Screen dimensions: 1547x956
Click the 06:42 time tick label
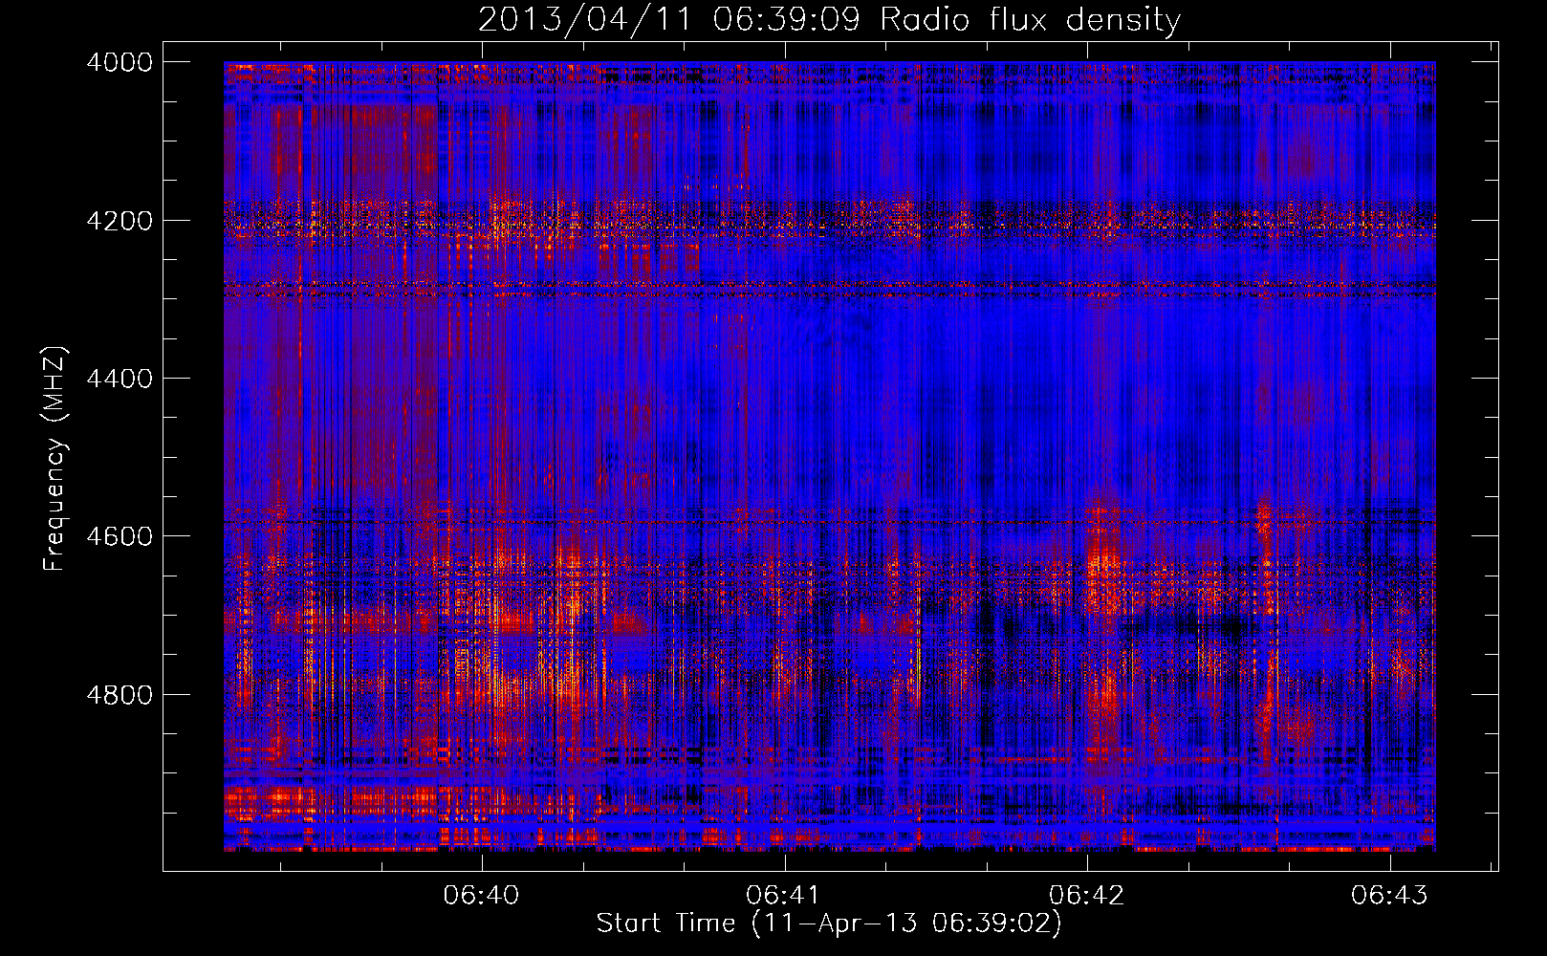click(x=1087, y=895)
